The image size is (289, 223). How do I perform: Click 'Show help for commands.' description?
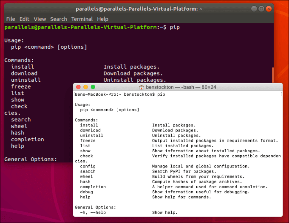181,197
